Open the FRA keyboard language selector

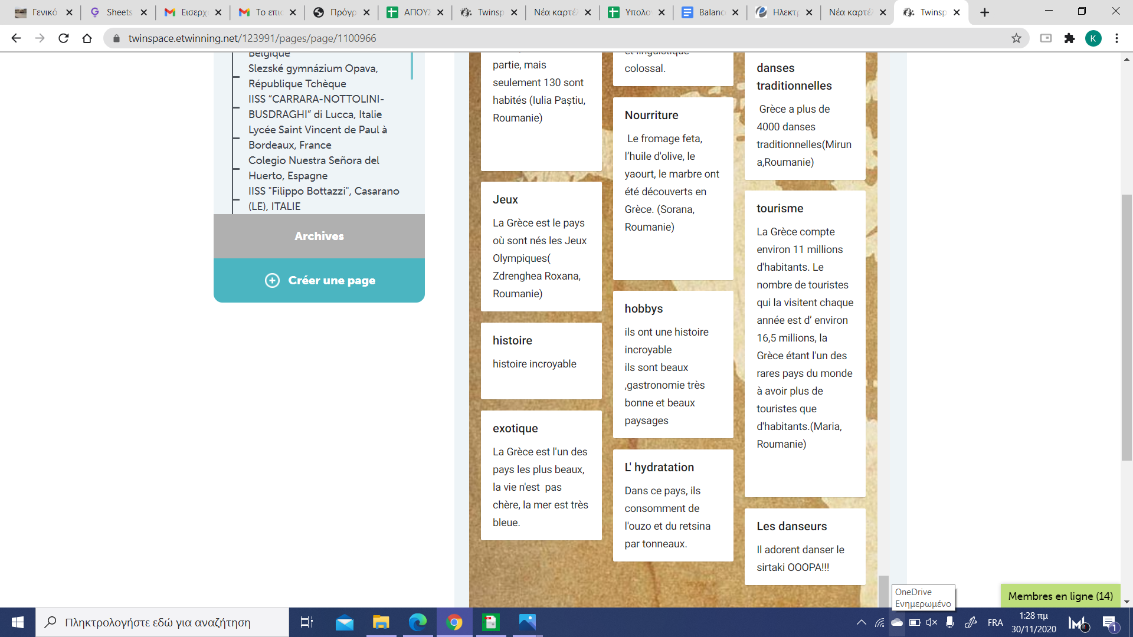(995, 622)
